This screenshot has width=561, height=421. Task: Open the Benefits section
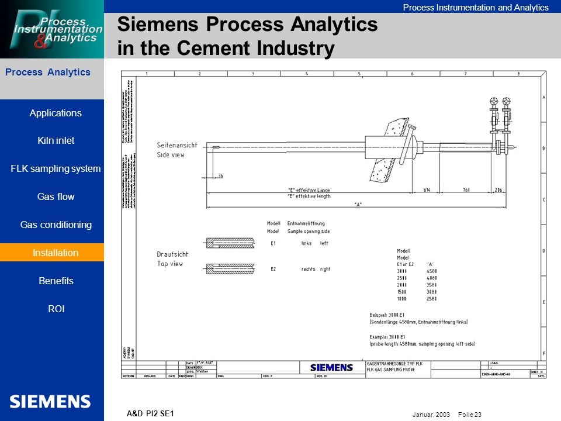click(x=56, y=281)
